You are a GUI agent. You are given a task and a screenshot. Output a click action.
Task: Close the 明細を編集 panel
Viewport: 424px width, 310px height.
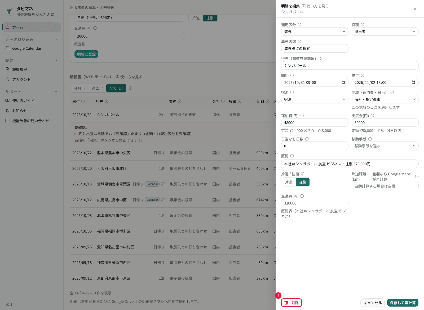click(415, 9)
